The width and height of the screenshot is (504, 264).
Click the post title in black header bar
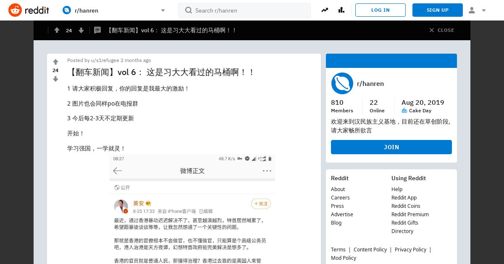pyautogui.click(x=171, y=30)
